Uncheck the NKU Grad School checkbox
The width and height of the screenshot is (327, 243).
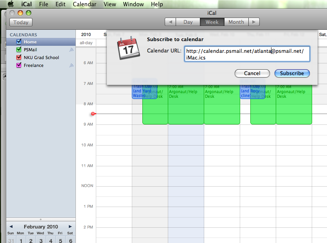coord(19,57)
